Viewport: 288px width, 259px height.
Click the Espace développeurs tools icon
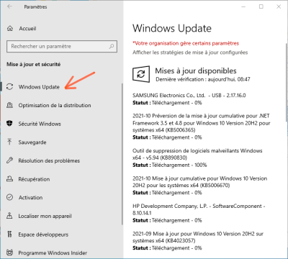click(x=9, y=234)
